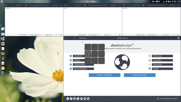Click the INSTALL SOFTWARE button
The image size is (181, 102).
click(105, 75)
